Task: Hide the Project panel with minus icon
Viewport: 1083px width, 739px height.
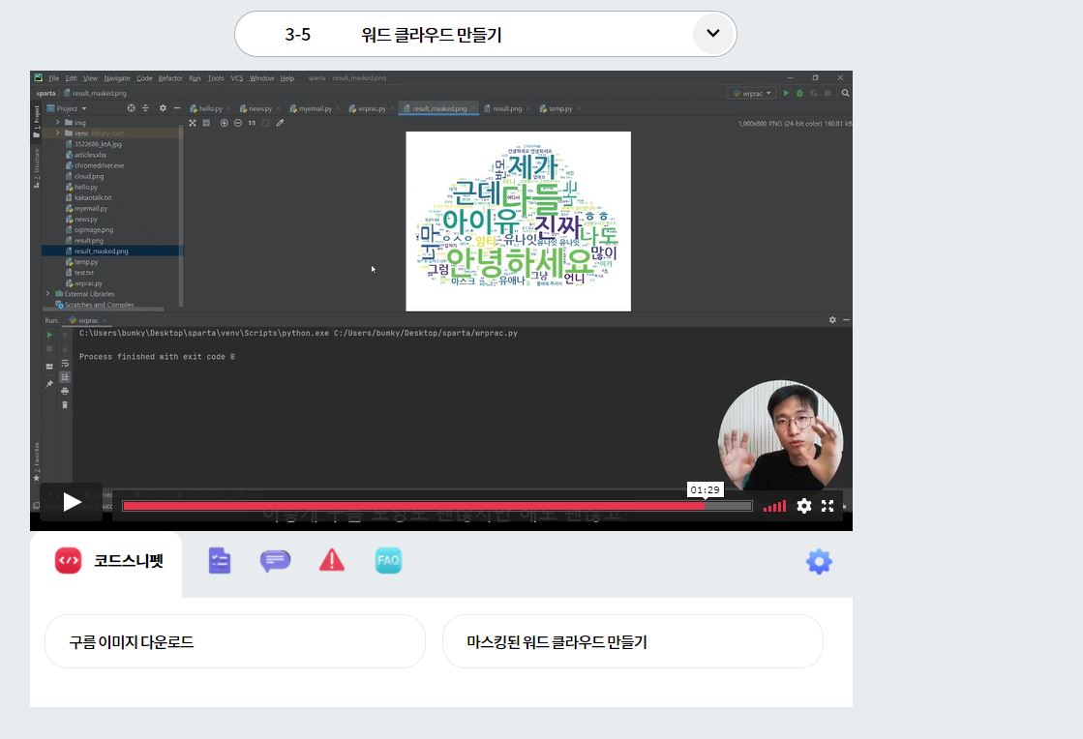Action: [x=177, y=107]
